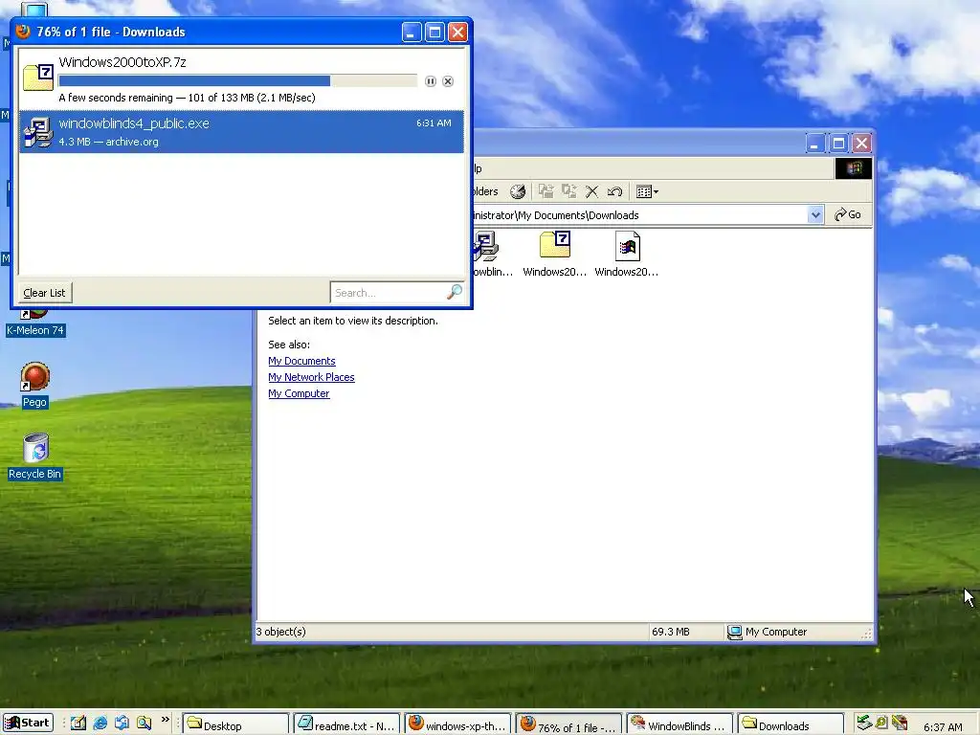
Task: Switch to the Desktop taskbar button
Action: (x=235, y=724)
